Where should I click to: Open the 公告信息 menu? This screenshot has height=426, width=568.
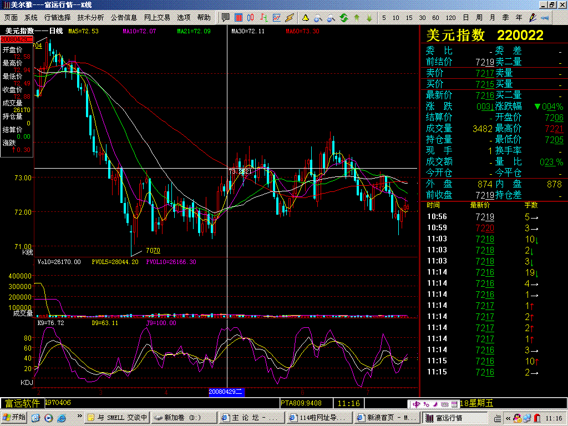pyautogui.click(x=124, y=17)
